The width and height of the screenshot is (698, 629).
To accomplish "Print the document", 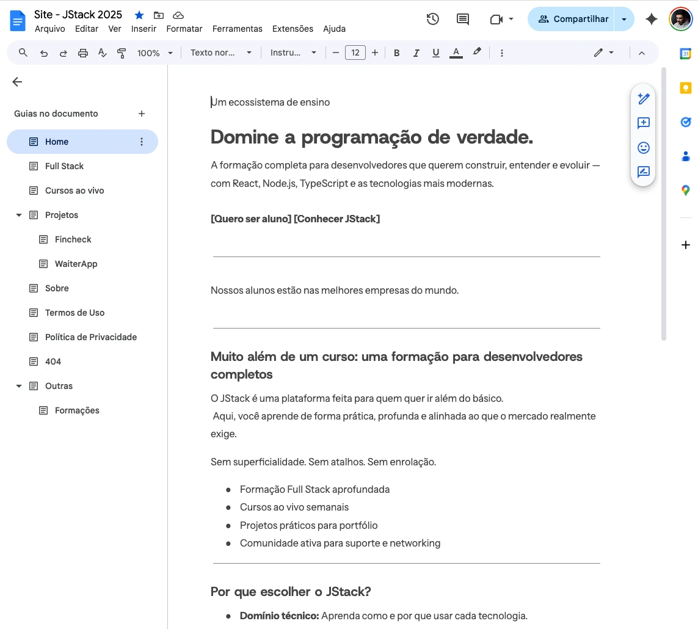I will [x=83, y=53].
